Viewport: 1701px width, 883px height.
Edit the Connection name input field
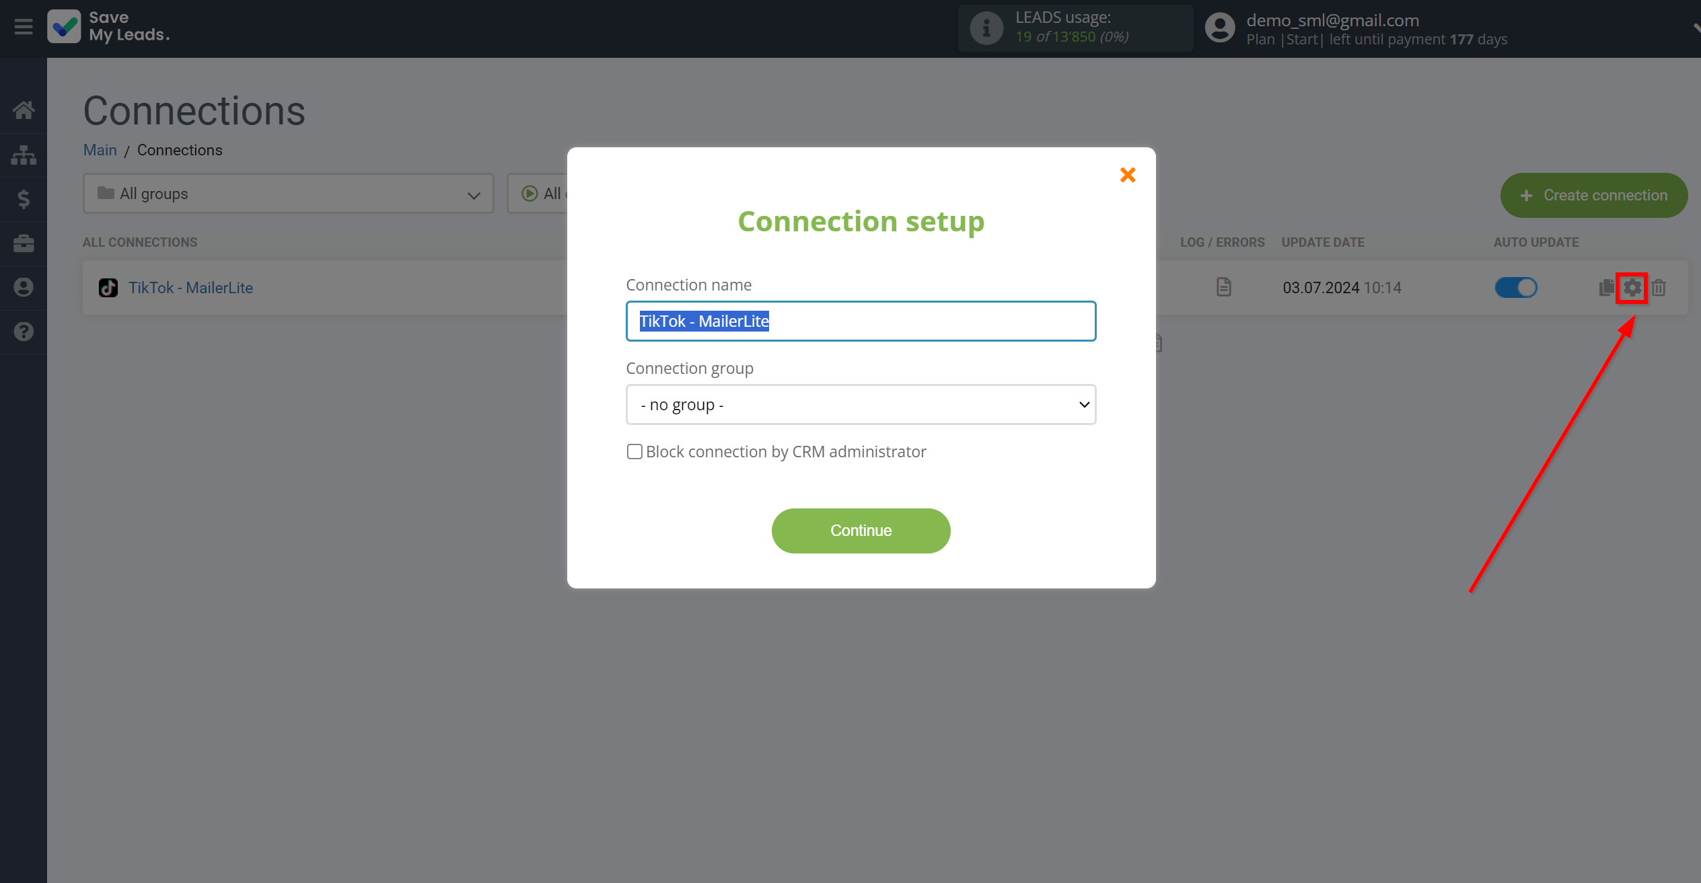(x=861, y=321)
